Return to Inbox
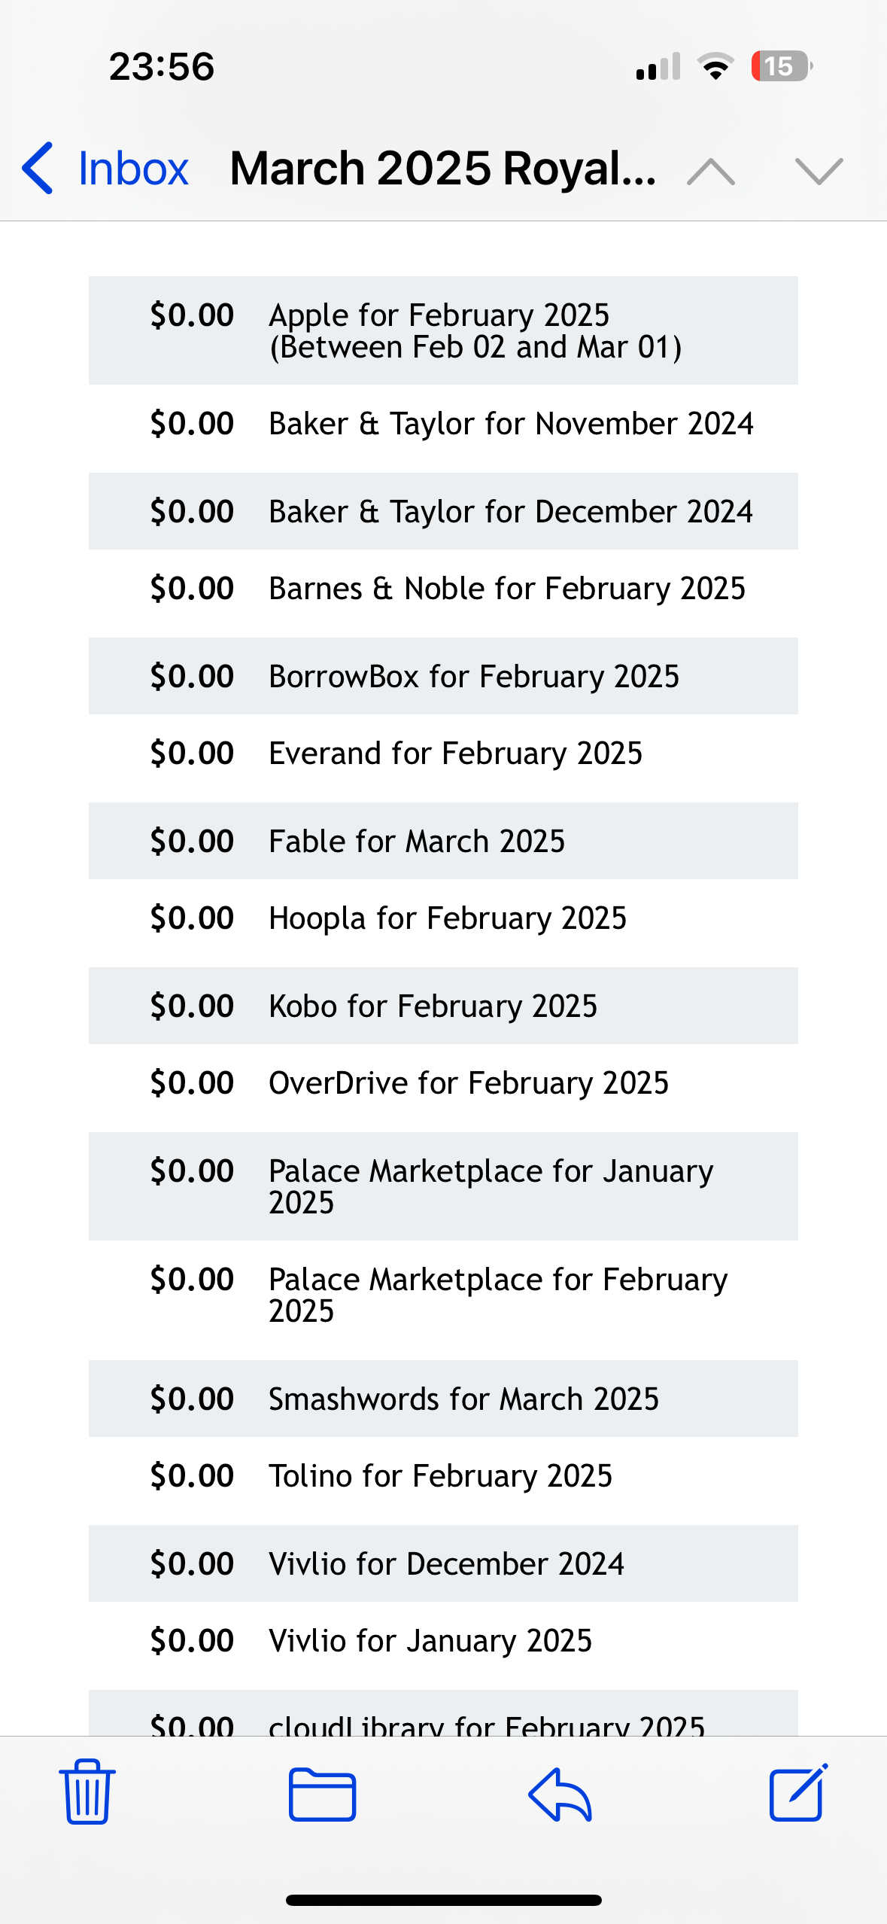The image size is (887, 1924). click(132, 168)
